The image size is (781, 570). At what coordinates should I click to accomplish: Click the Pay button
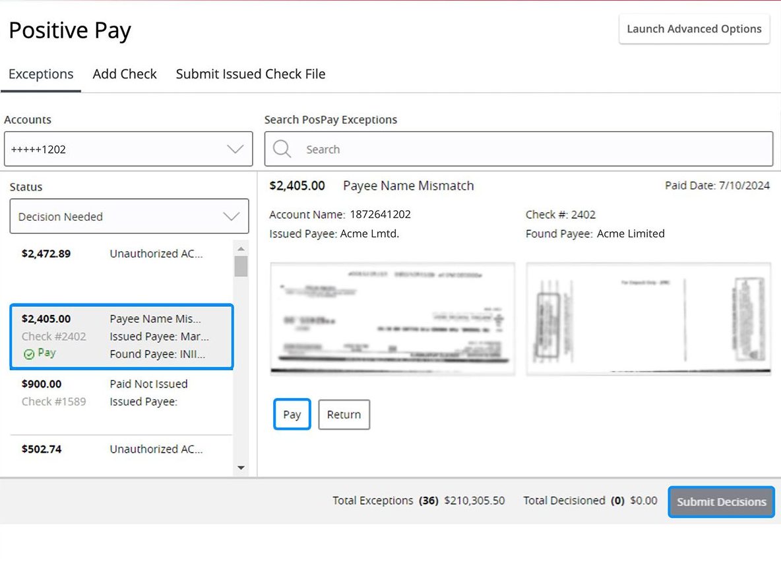[x=292, y=414]
